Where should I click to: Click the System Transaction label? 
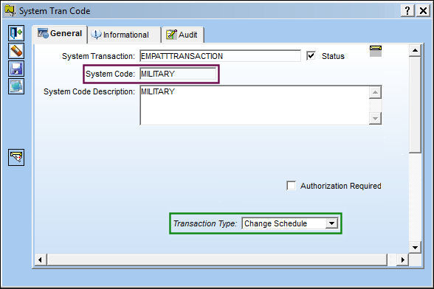coord(99,56)
